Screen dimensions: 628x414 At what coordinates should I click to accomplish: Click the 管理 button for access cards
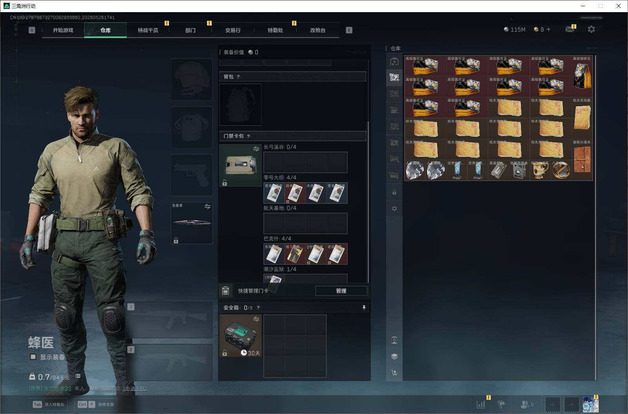coord(341,291)
